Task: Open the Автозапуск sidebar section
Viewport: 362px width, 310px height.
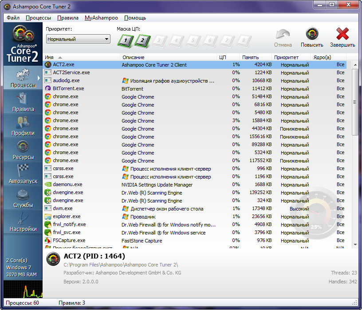Action: pos(23,174)
